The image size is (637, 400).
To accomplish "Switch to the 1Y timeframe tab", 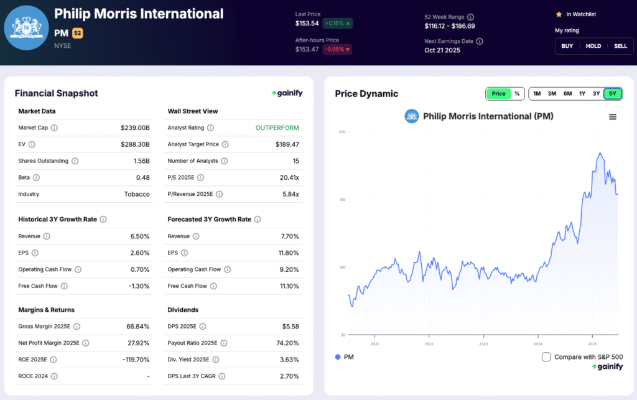I will click(x=582, y=93).
